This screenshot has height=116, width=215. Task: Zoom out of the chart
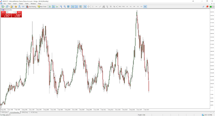point(65,7)
